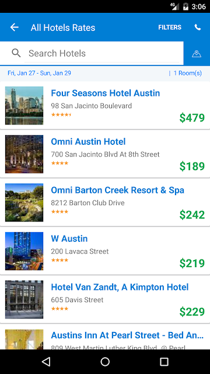Change dates Fri, Jan 27 - Sun, Jan 29
210x374 pixels.
point(39,73)
